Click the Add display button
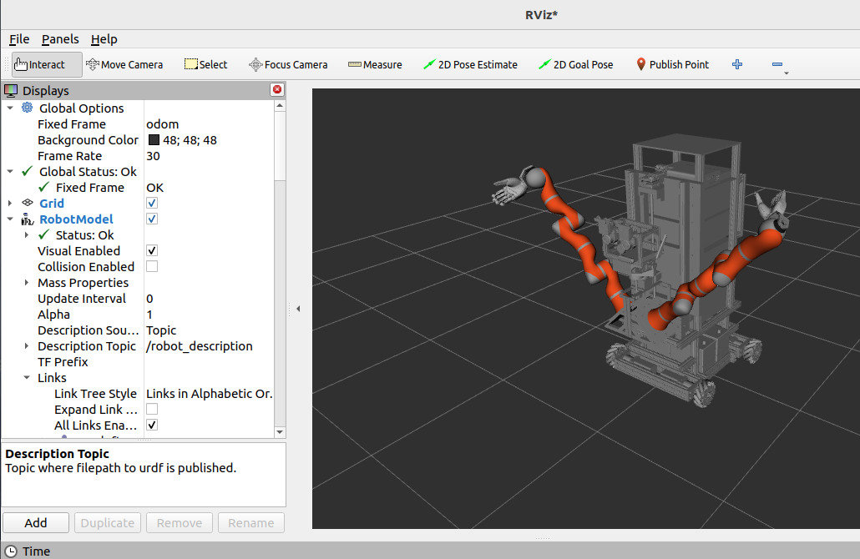 (x=36, y=523)
